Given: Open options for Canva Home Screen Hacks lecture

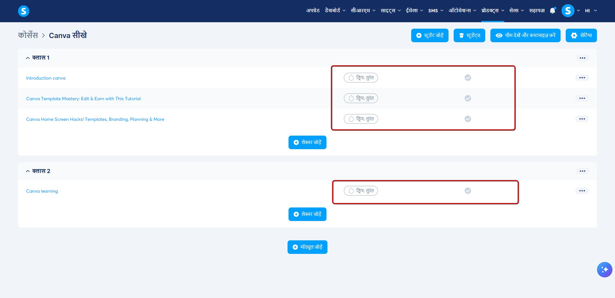Looking at the screenshot, I should (x=582, y=119).
